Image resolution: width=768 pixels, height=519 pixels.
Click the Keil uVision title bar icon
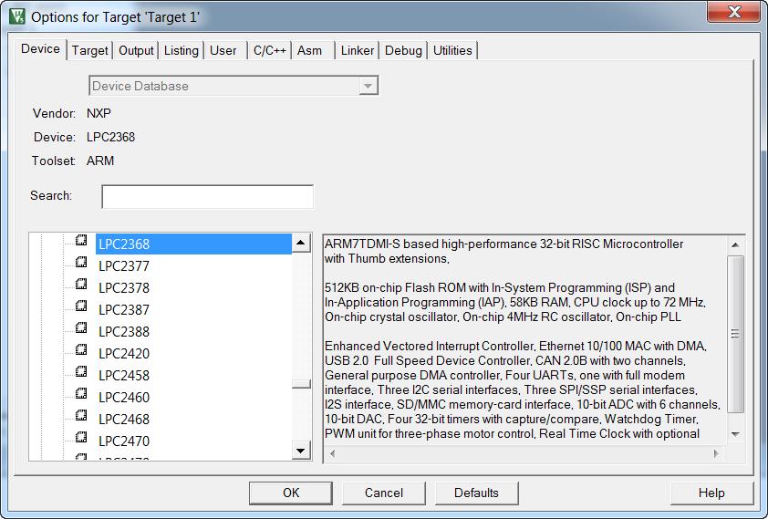pos(17,16)
